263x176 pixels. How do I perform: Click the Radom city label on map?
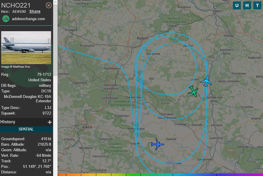click(x=142, y=38)
